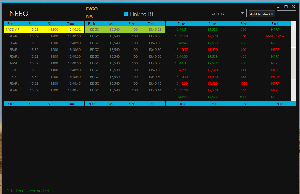Click the Add to stock II button
The image size is (300, 194).
tap(262, 14)
